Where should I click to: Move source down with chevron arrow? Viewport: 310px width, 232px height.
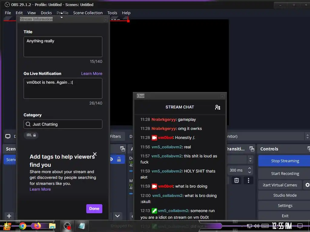(x=117, y=216)
